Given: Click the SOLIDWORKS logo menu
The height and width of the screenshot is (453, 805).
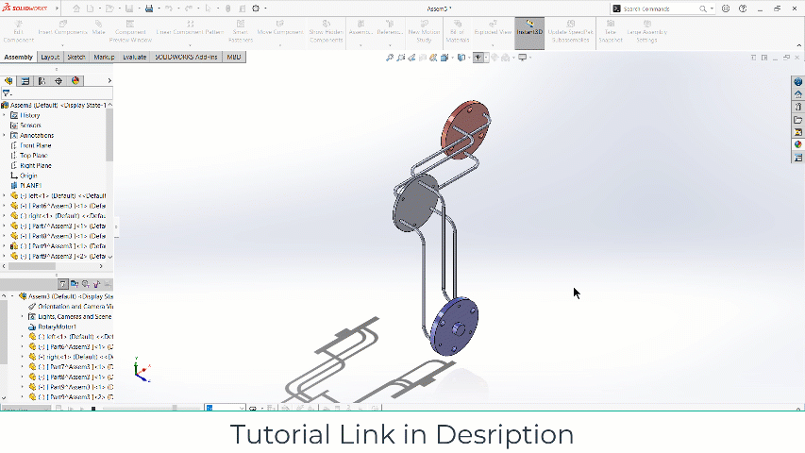Looking at the screenshot, I should tap(25, 8).
